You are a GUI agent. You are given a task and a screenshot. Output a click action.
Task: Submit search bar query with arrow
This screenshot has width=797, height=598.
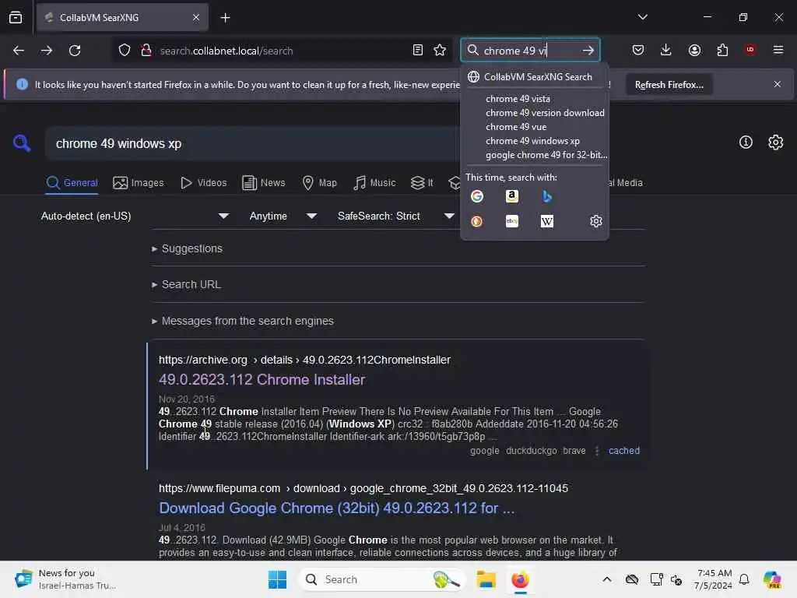(x=588, y=51)
